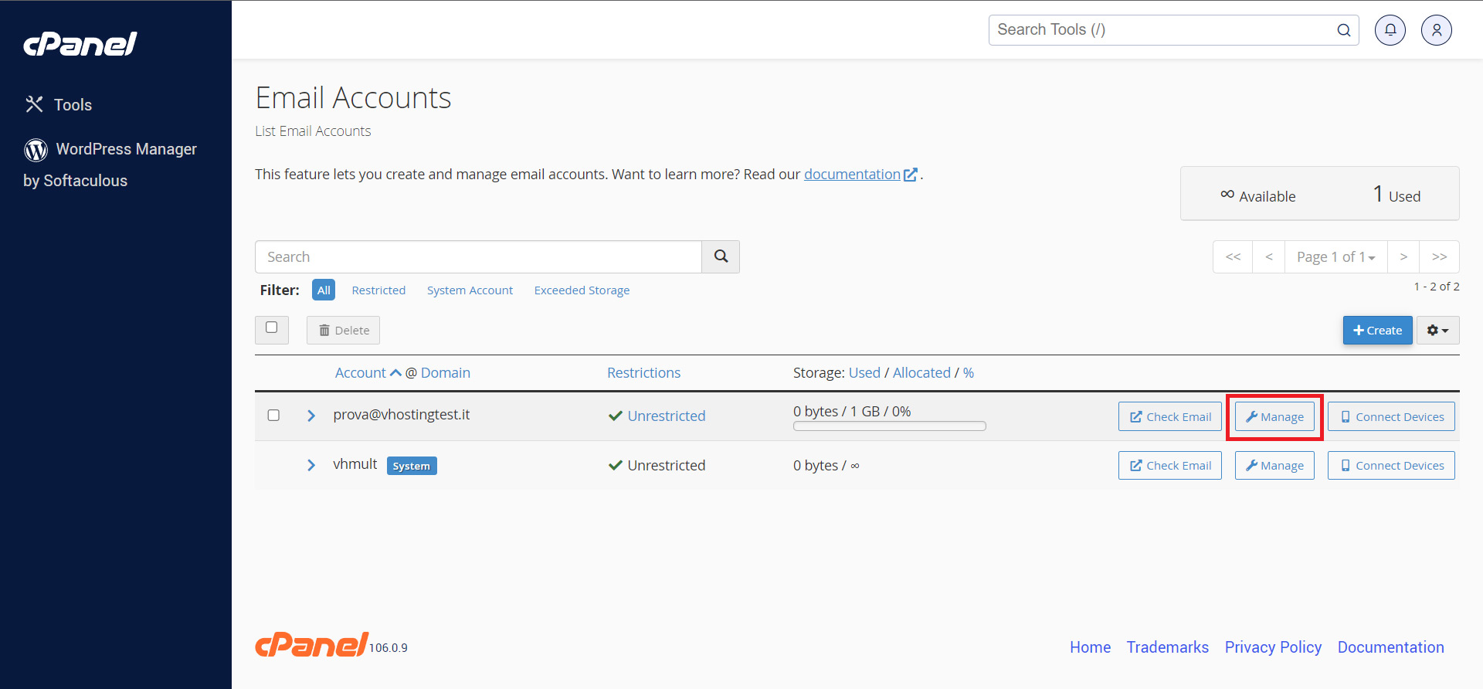Sort by Domain column
Image resolution: width=1483 pixels, height=689 pixels.
pos(446,373)
